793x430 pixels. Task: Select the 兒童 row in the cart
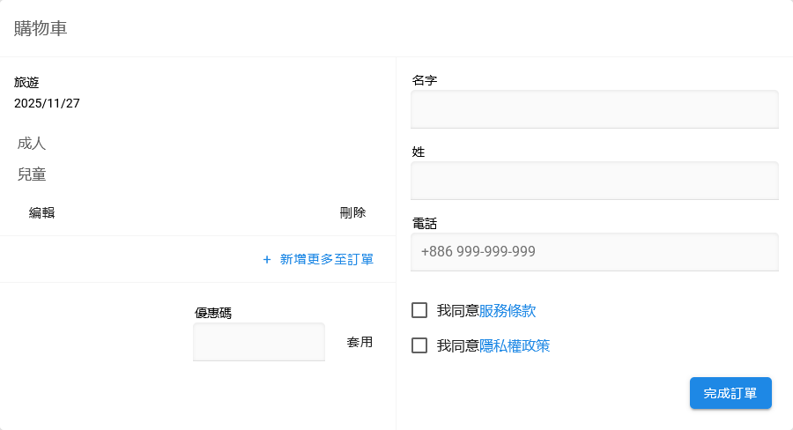(32, 174)
